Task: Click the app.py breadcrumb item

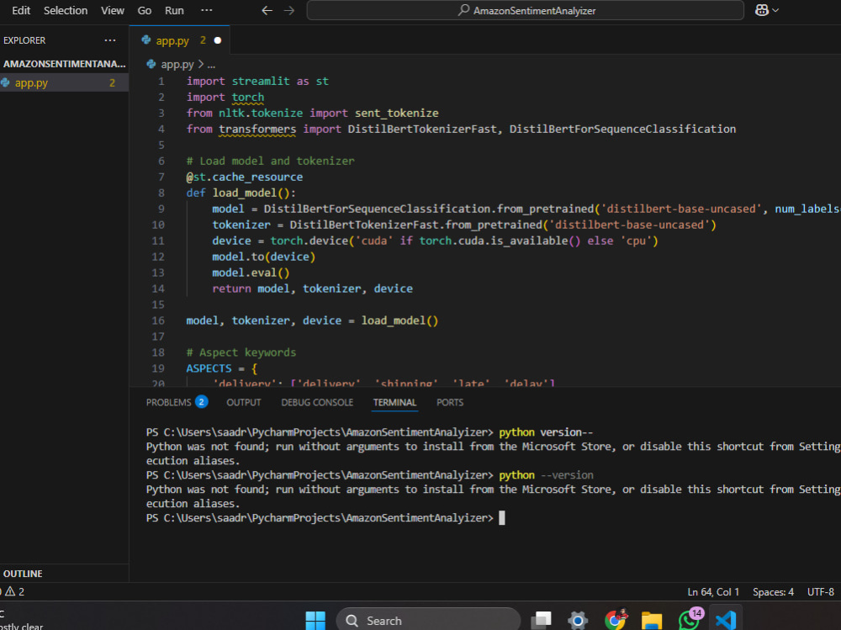Action: pyautogui.click(x=177, y=65)
